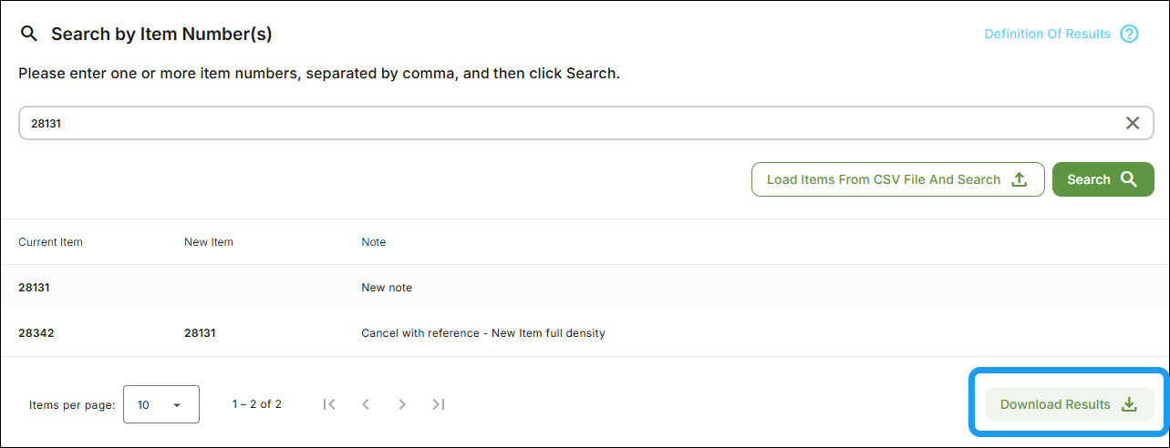
Task: Click the Note column header
Action: click(x=374, y=242)
